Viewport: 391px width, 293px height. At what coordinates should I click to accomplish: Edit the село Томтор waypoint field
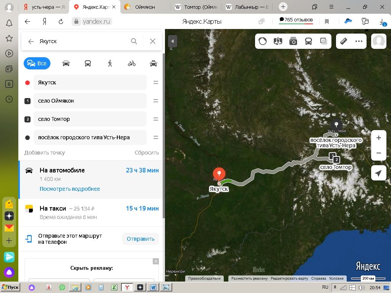point(90,119)
